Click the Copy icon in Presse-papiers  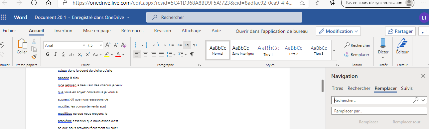[x=34, y=49]
